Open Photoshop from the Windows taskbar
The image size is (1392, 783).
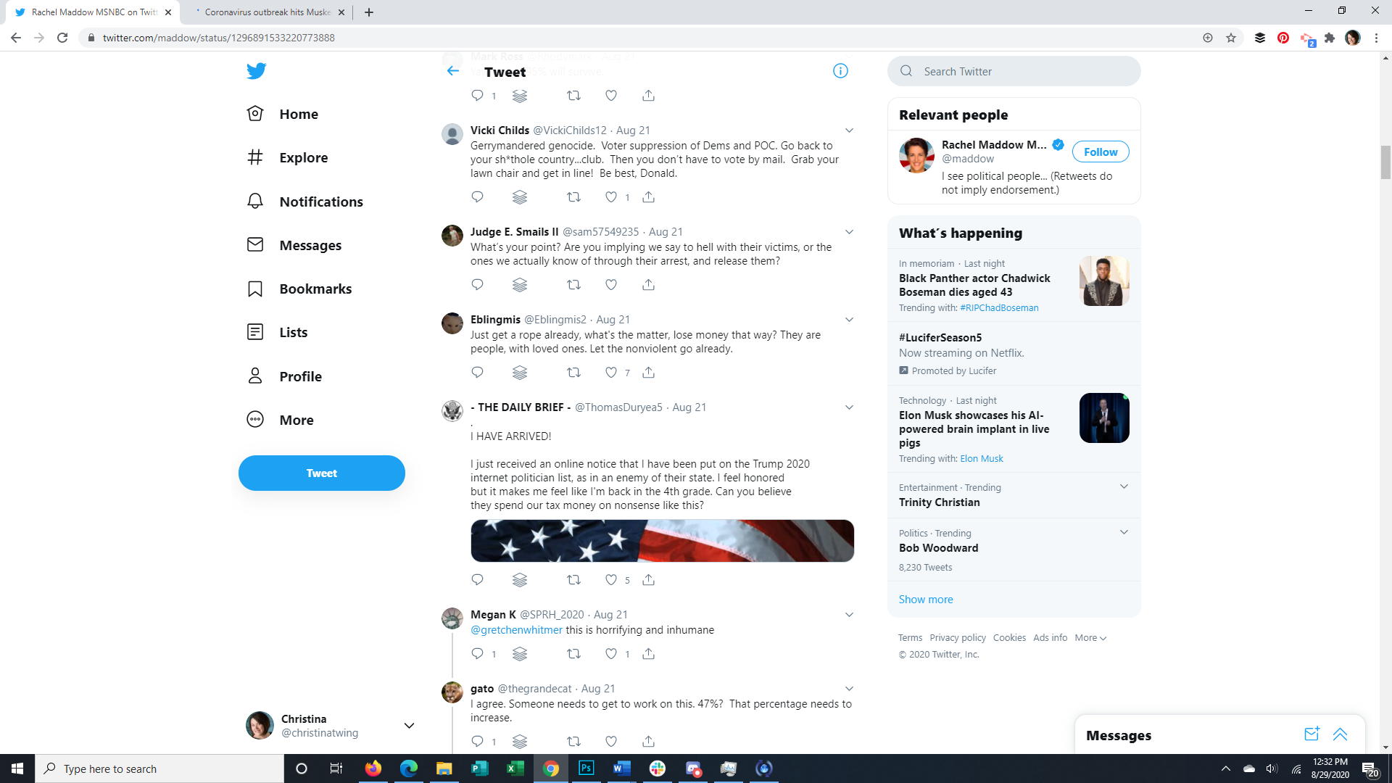(x=586, y=768)
